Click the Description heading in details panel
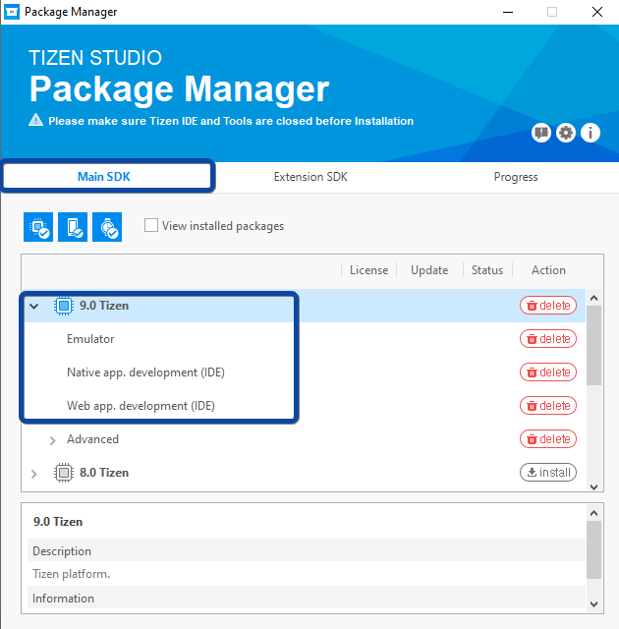619x629 pixels. [62, 551]
